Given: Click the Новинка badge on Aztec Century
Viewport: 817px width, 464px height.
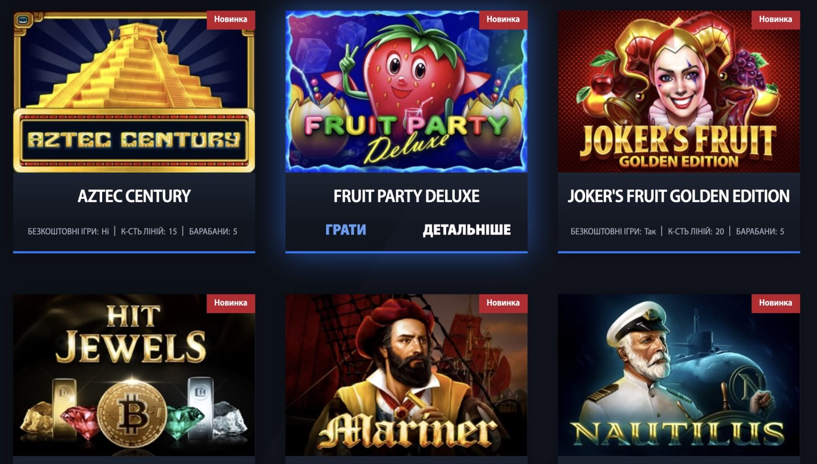Looking at the screenshot, I should coord(231,20).
